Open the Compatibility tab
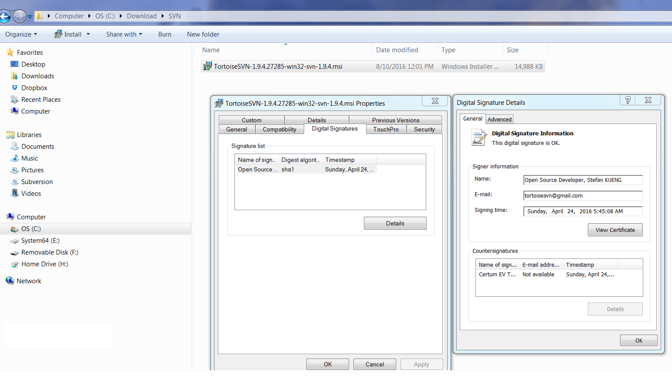This screenshot has width=672, height=379. 279,129
